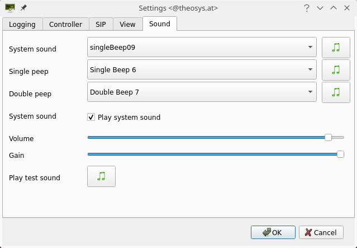
Task: Expand the Single Beep 6 combo box
Action: point(202,69)
